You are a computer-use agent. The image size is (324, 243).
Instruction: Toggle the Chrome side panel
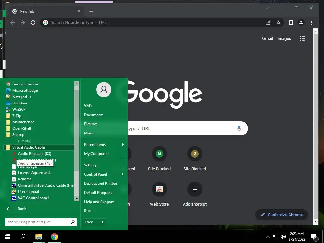291,22
